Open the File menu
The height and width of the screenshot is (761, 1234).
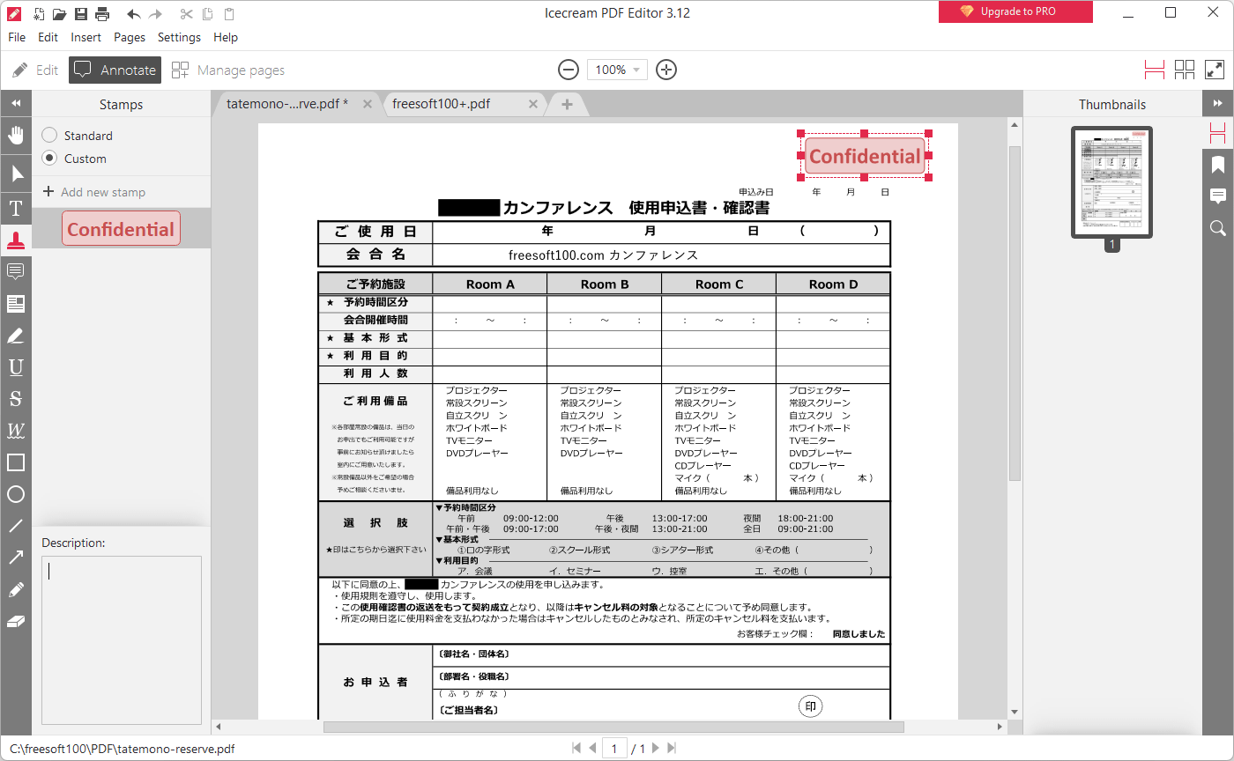(x=17, y=37)
